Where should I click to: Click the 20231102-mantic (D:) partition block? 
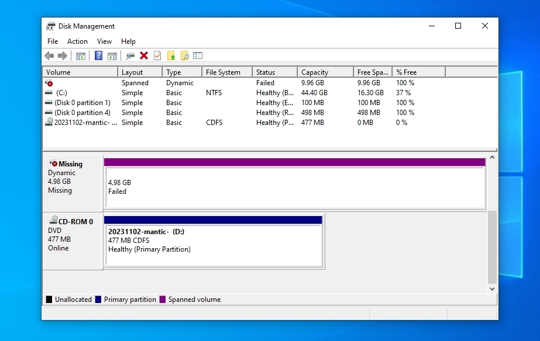(213, 245)
